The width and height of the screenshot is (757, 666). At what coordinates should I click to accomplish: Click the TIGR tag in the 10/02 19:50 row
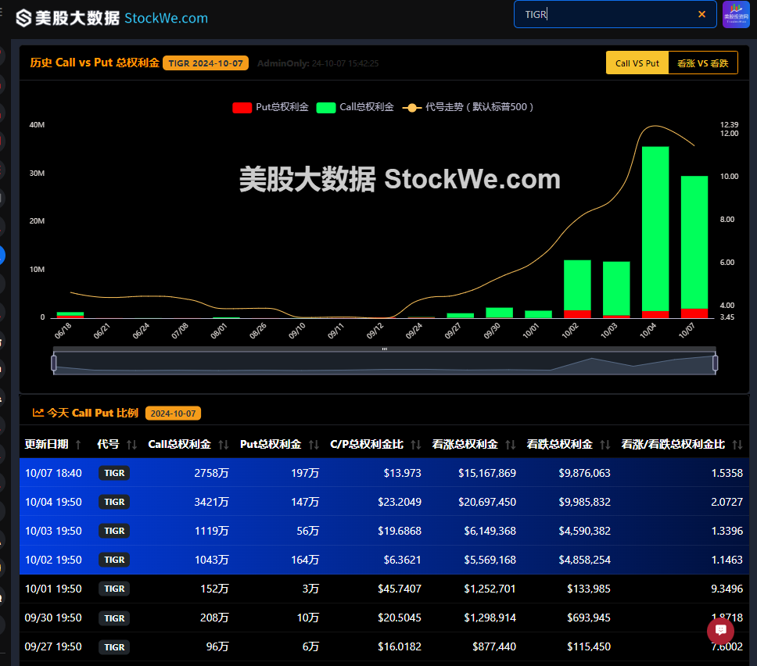point(114,560)
